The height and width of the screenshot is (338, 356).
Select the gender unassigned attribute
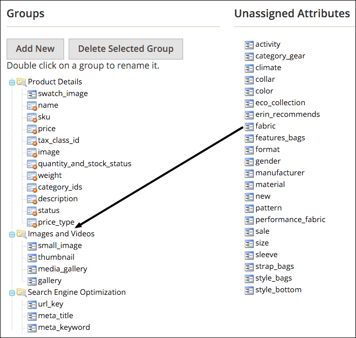(x=268, y=161)
